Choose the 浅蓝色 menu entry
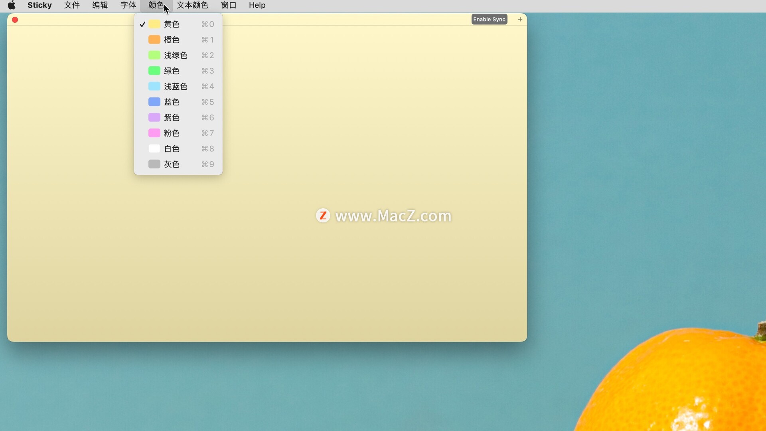Viewport: 766px width, 431px height. tap(178, 87)
